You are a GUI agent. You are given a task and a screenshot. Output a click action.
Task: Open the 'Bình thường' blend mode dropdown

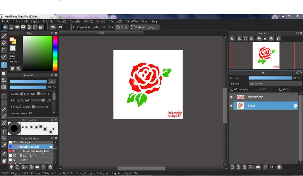275,84
